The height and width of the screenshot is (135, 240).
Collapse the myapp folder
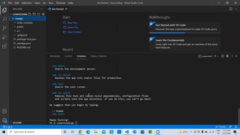click(27, 18)
